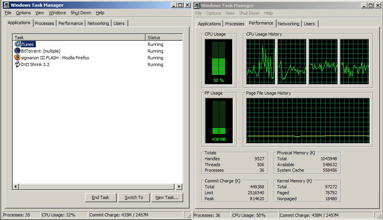Click the Firefox icon in task list
The width and height of the screenshot is (383, 220).
(x=17, y=57)
